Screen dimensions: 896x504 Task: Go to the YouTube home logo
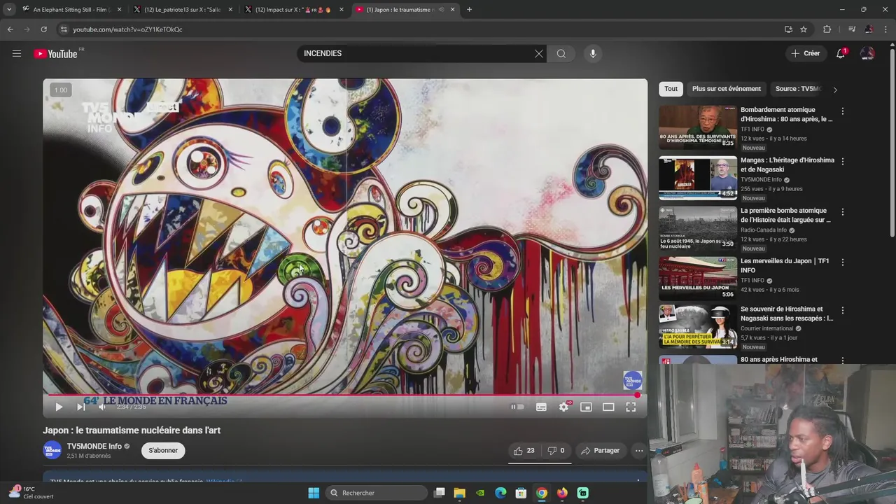(x=55, y=54)
